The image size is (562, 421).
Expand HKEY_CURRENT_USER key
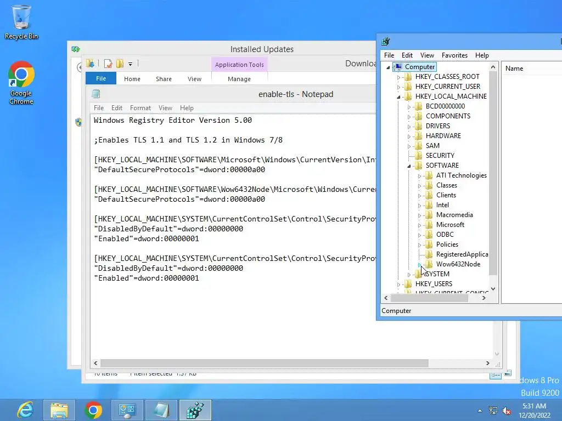coord(398,87)
